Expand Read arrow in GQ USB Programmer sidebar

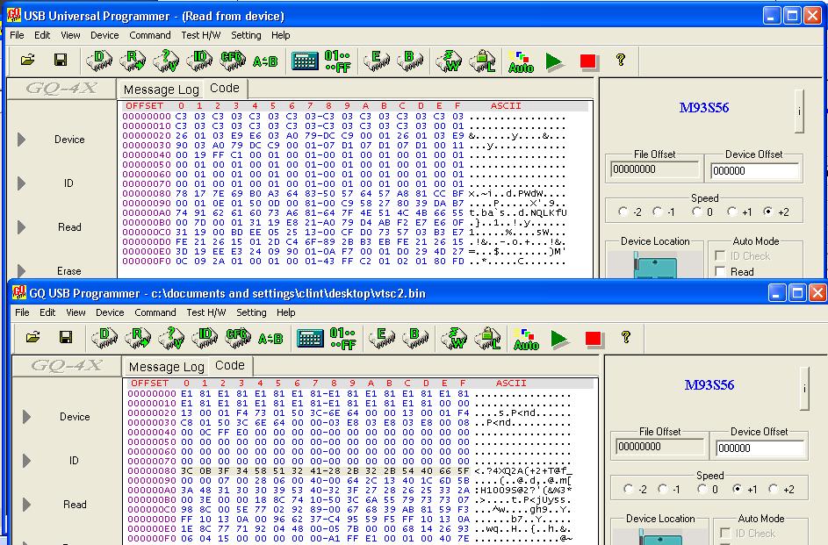[27, 505]
